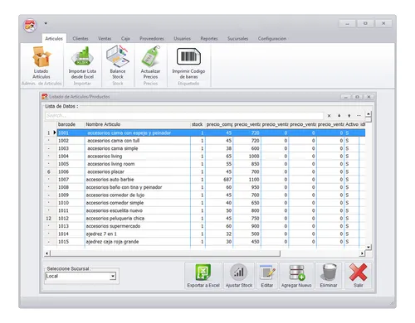Go to the Reportes tab
This screenshot has height=323, width=415.
[x=209, y=39]
